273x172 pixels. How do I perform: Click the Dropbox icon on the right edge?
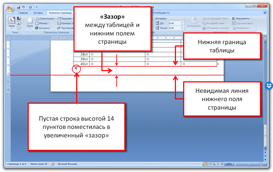pos(269,86)
